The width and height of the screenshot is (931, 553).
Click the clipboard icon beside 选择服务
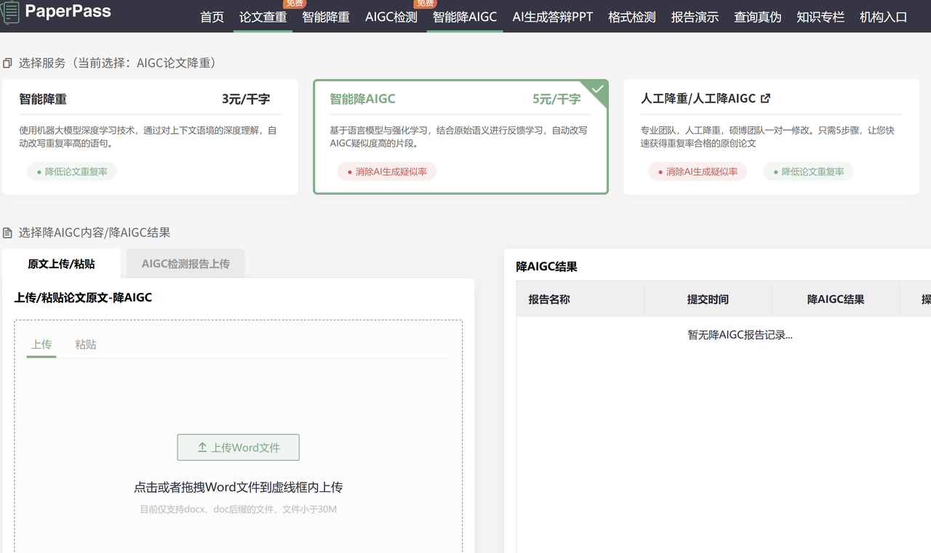click(7, 63)
